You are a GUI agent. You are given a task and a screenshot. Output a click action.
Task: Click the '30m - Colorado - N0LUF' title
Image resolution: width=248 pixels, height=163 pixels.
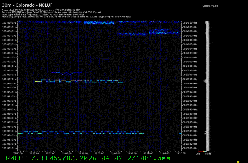(x=27, y=5)
